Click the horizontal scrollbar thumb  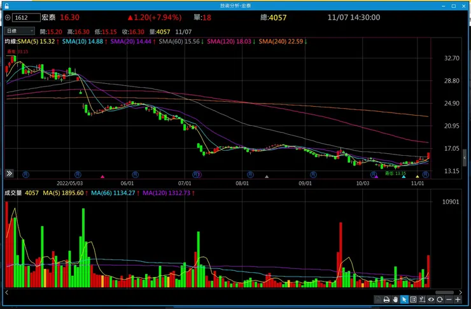tap(444, 292)
